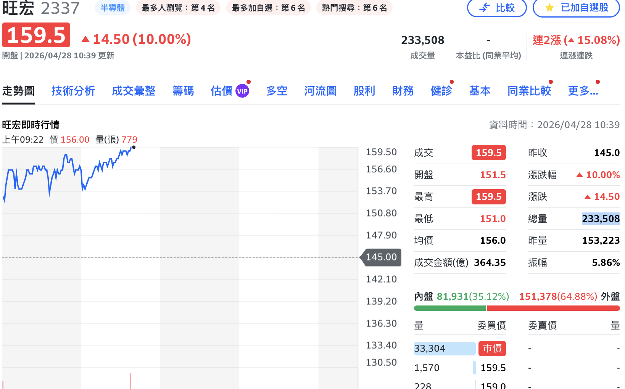Open the 財務 tab
The image size is (625, 389).
(x=403, y=91)
